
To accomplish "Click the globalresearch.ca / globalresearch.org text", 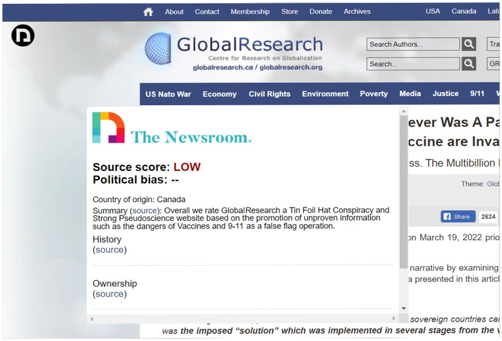I will [257, 67].
